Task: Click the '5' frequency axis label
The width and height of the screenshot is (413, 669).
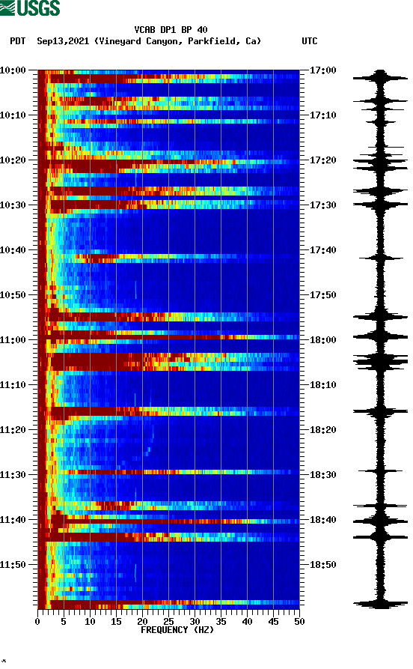Action: (64, 622)
